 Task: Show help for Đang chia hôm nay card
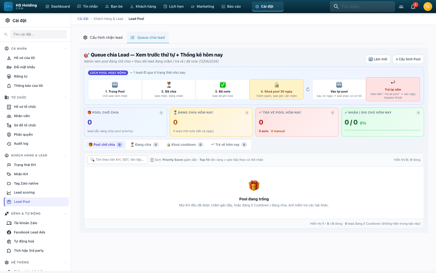click(247, 113)
